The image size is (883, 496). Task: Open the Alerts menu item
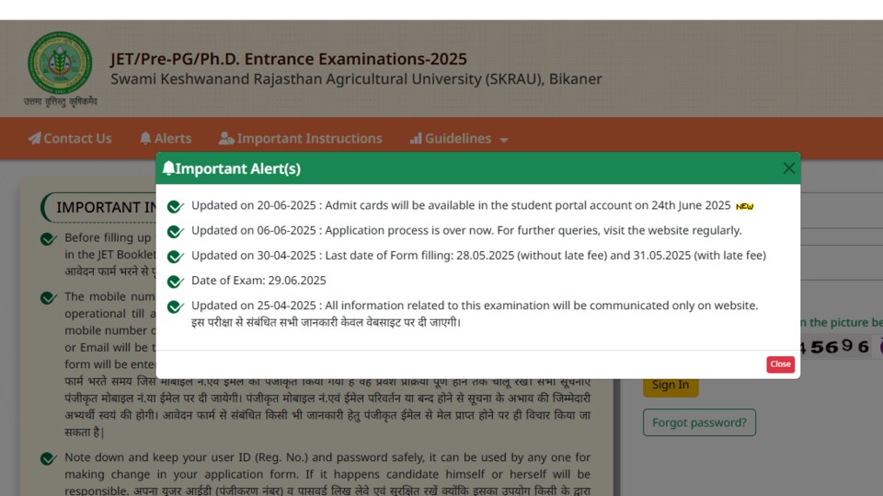[166, 138]
